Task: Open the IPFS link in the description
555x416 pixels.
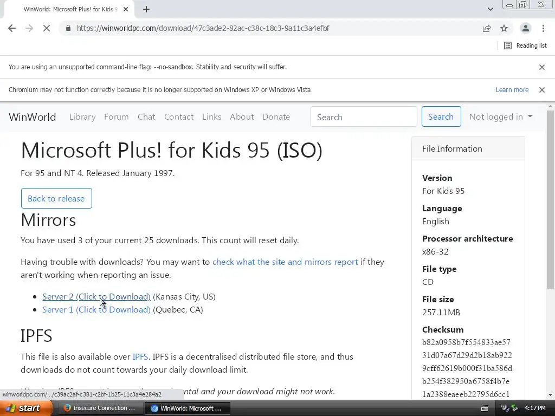Action: coord(140,356)
